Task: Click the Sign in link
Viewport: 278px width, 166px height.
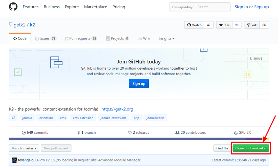Action: (241, 7)
